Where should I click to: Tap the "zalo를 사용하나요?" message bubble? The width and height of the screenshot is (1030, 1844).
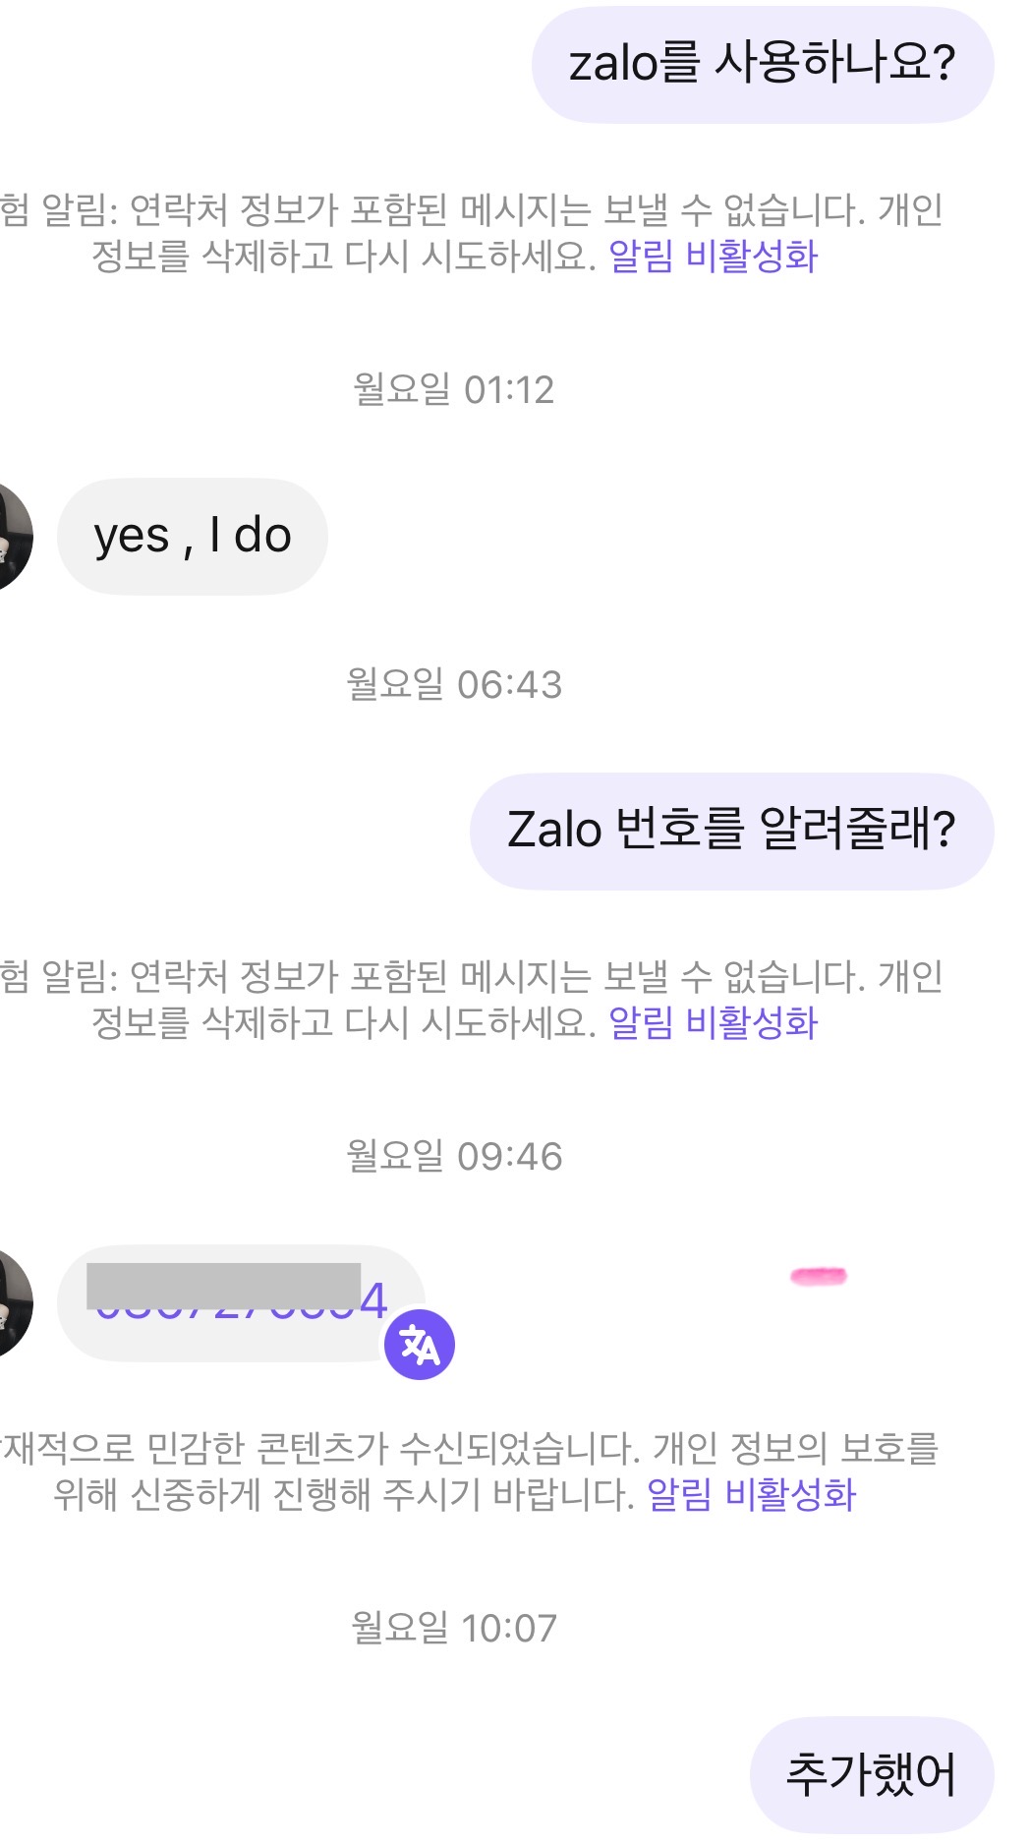(x=762, y=65)
